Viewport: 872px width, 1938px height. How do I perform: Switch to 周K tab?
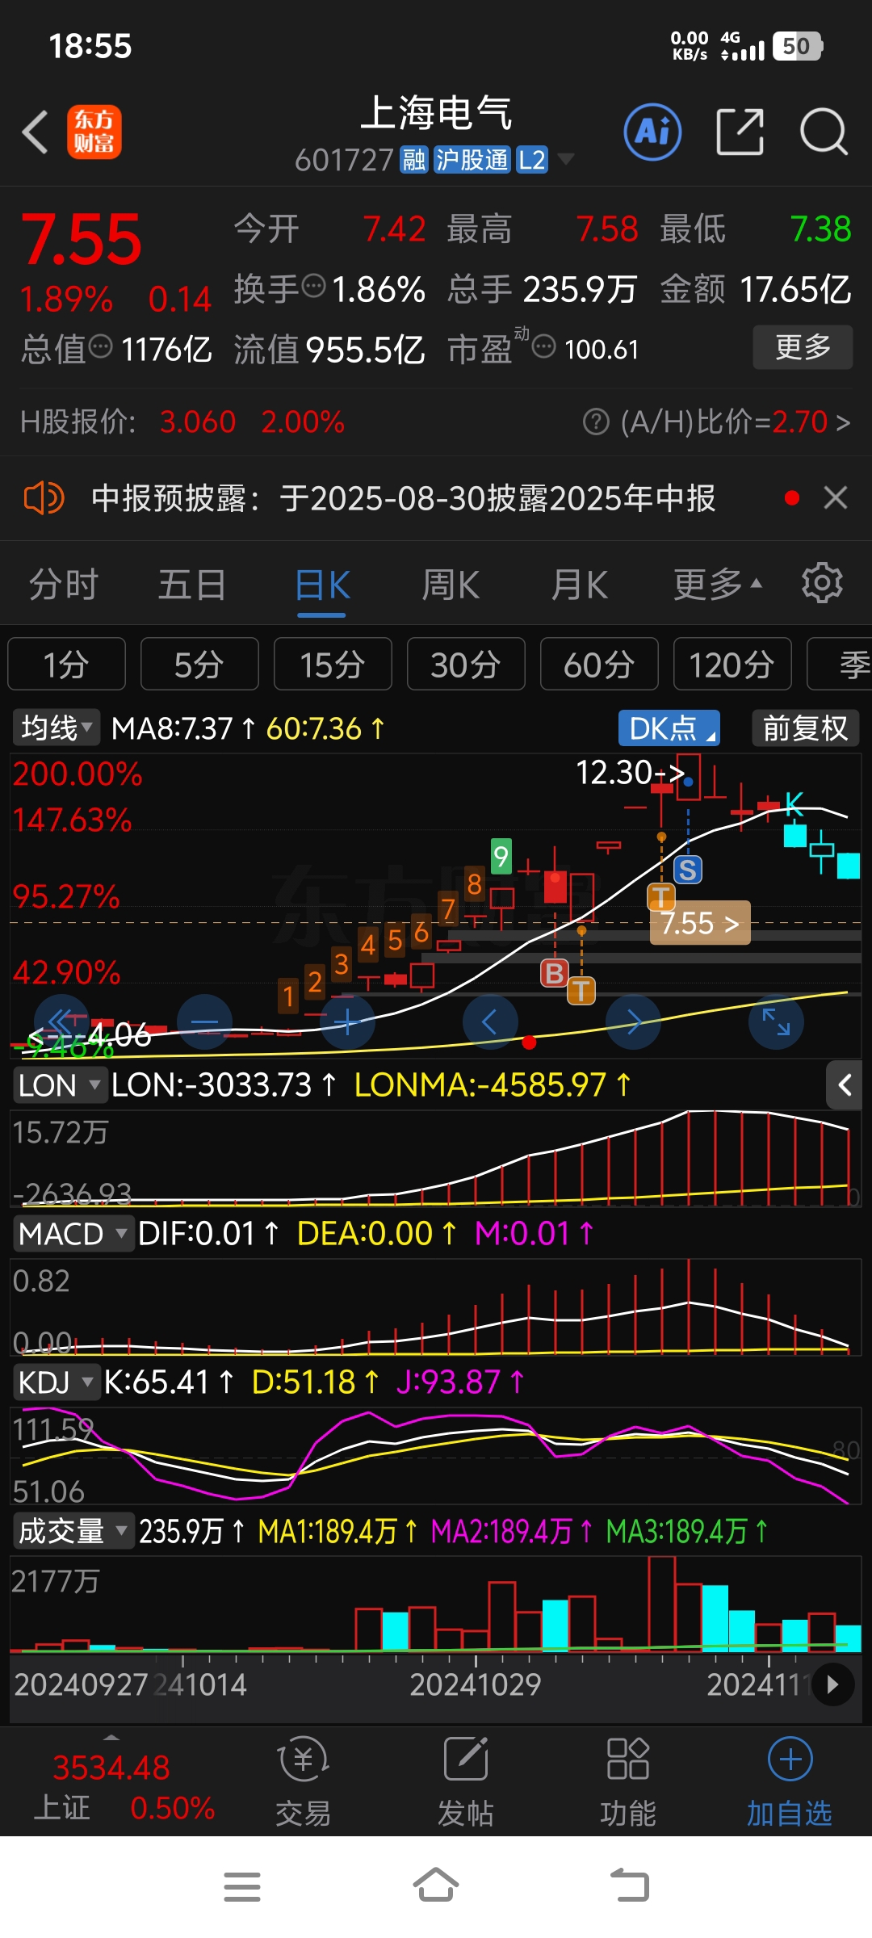[451, 584]
